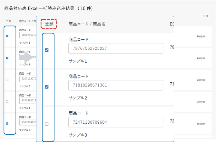
Task: Click 新規登録 status in the サンプル4 row
Action: [201, 102]
